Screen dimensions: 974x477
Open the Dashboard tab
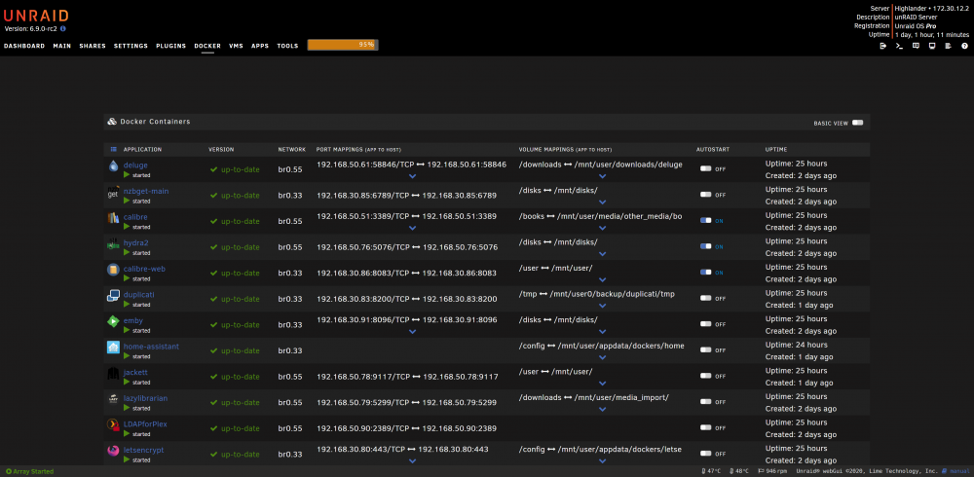24,46
